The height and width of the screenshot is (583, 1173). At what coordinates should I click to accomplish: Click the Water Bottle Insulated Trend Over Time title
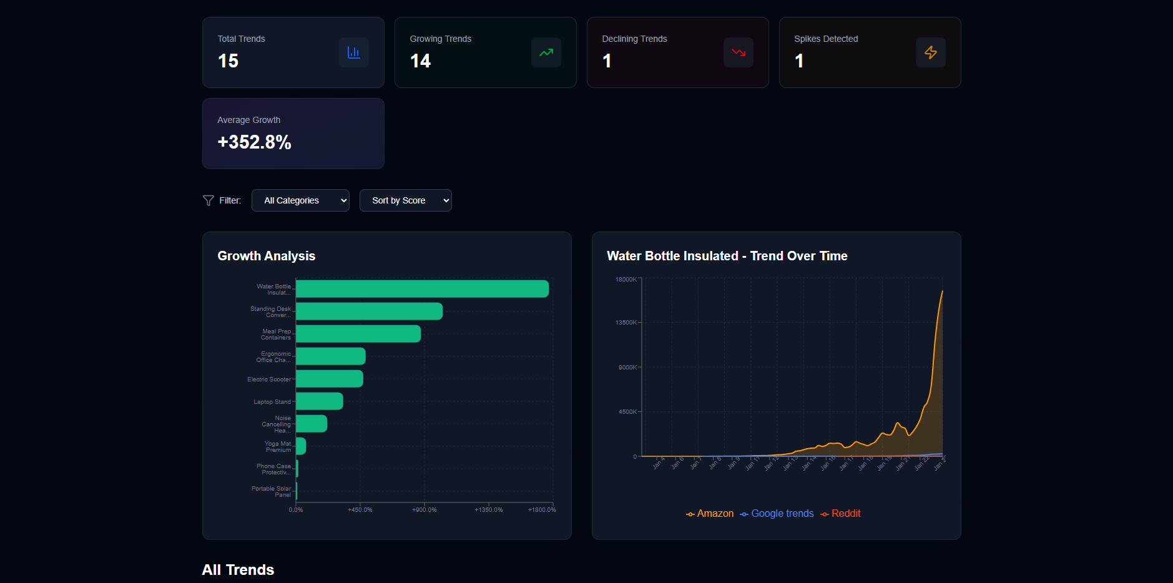coord(727,256)
